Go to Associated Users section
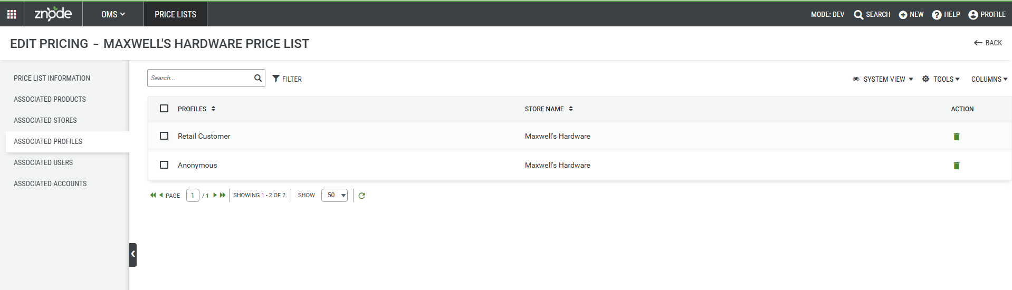Screen dimensions: 1012x290 (43, 162)
